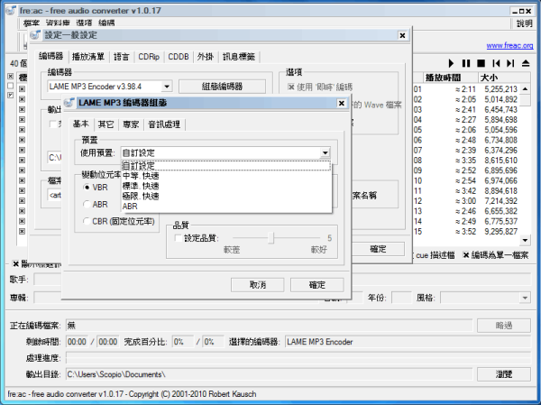Image resolution: width=541 pixels, height=405 pixels.
Task: Choose 中等, 快速 preset option
Action: tap(226, 176)
